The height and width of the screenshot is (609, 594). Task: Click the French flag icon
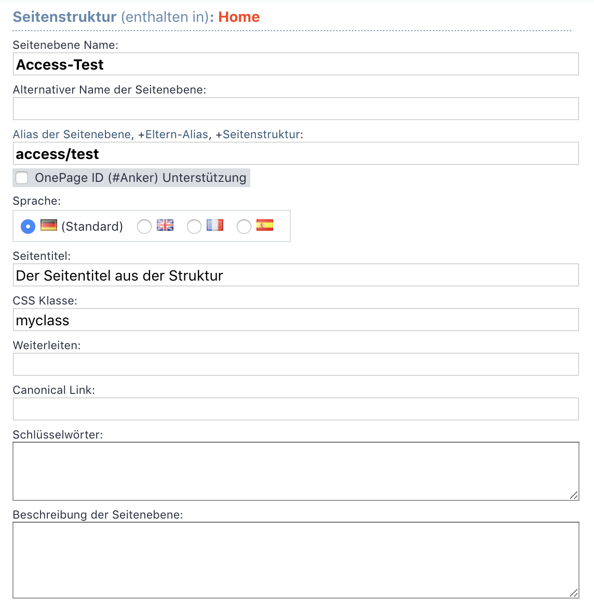point(215,226)
